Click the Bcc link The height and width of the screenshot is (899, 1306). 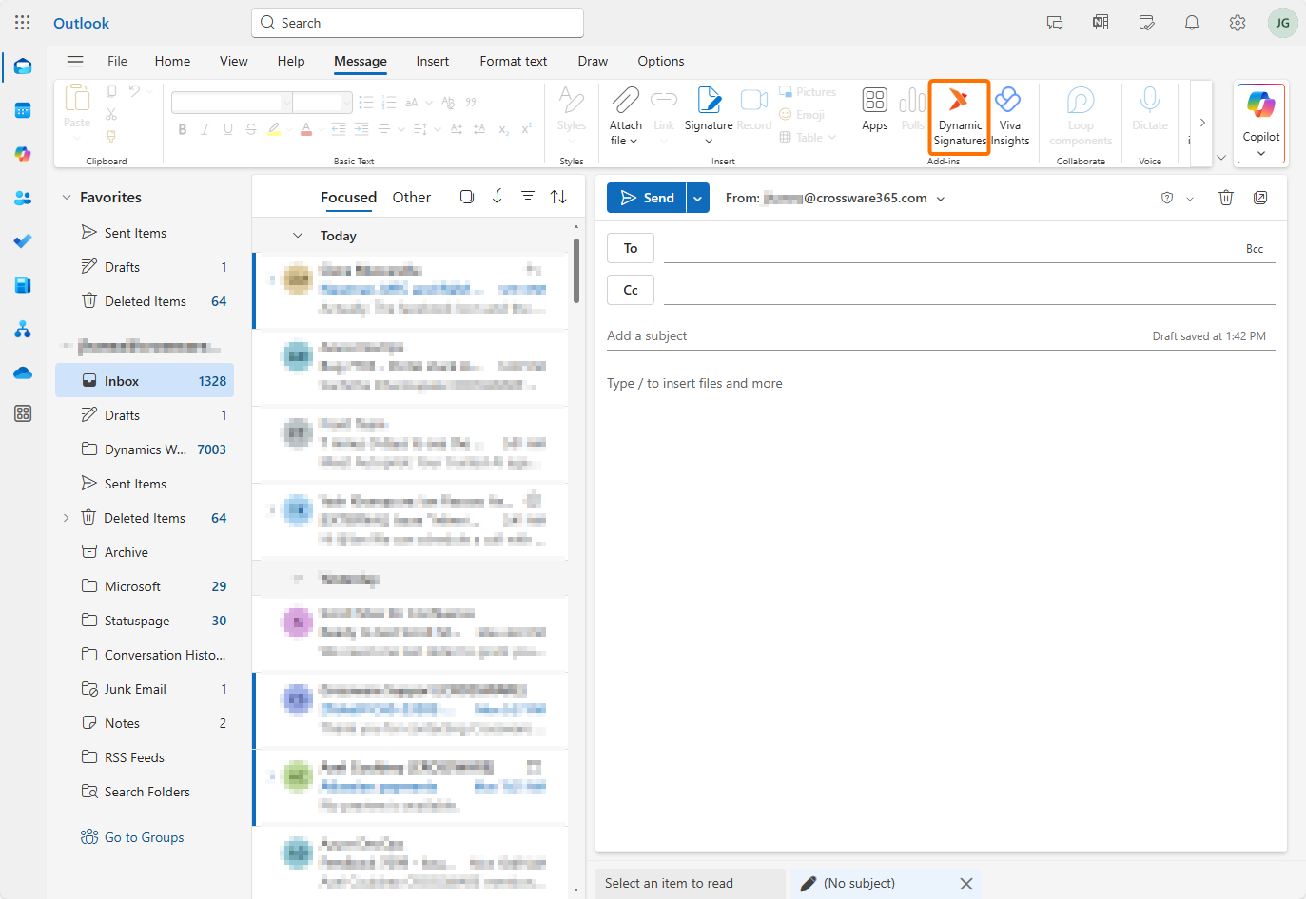pos(1254,249)
